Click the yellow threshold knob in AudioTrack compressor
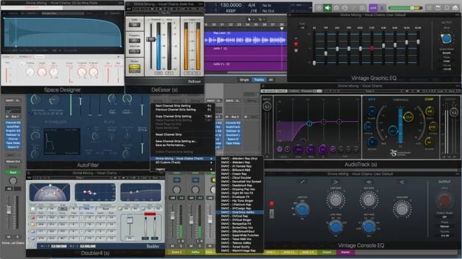 click(408, 117)
